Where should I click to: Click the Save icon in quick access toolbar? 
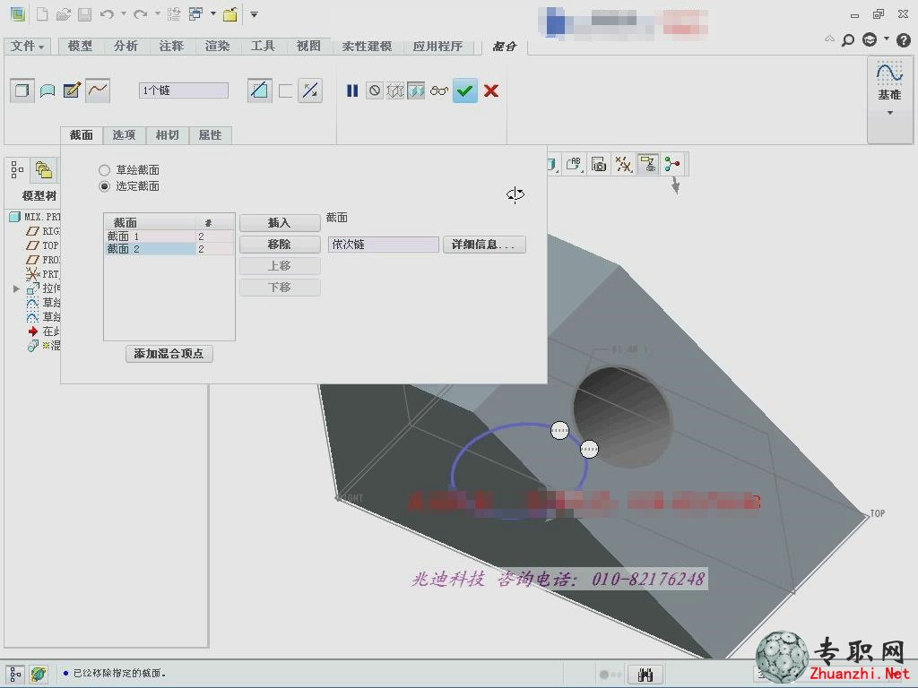coord(85,14)
